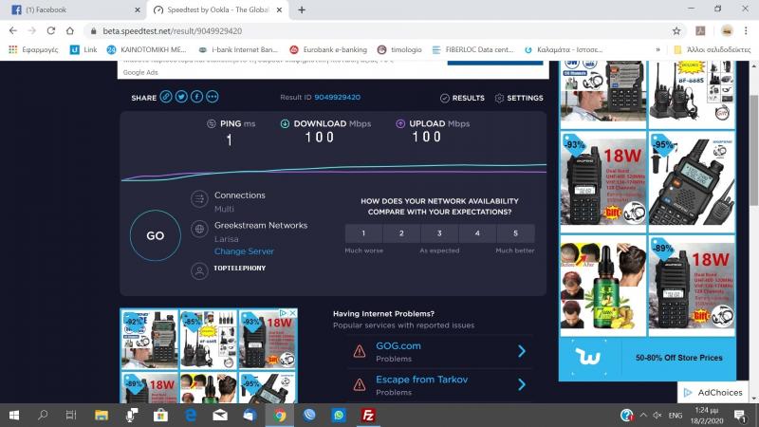Screen dimensions: 759x427
Task: Close the bottom-left ad banner
Action: coord(293,313)
